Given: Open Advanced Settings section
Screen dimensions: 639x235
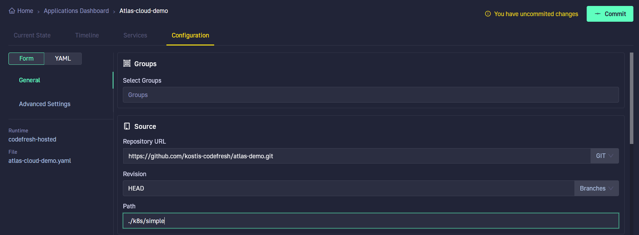Looking at the screenshot, I should (x=45, y=104).
